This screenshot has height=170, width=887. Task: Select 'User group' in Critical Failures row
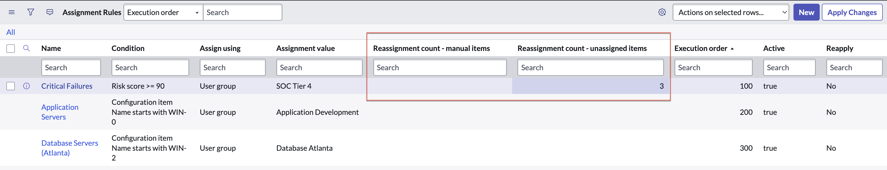point(218,86)
